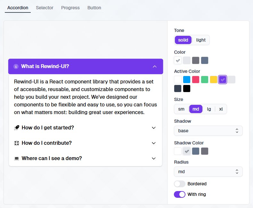
Task: Click the laptop icon beside Where can I see a demo?
Action: (x=17, y=158)
